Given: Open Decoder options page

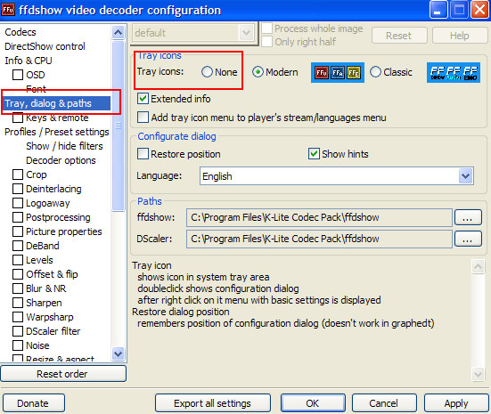Looking at the screenshot, I should [61, 160].
